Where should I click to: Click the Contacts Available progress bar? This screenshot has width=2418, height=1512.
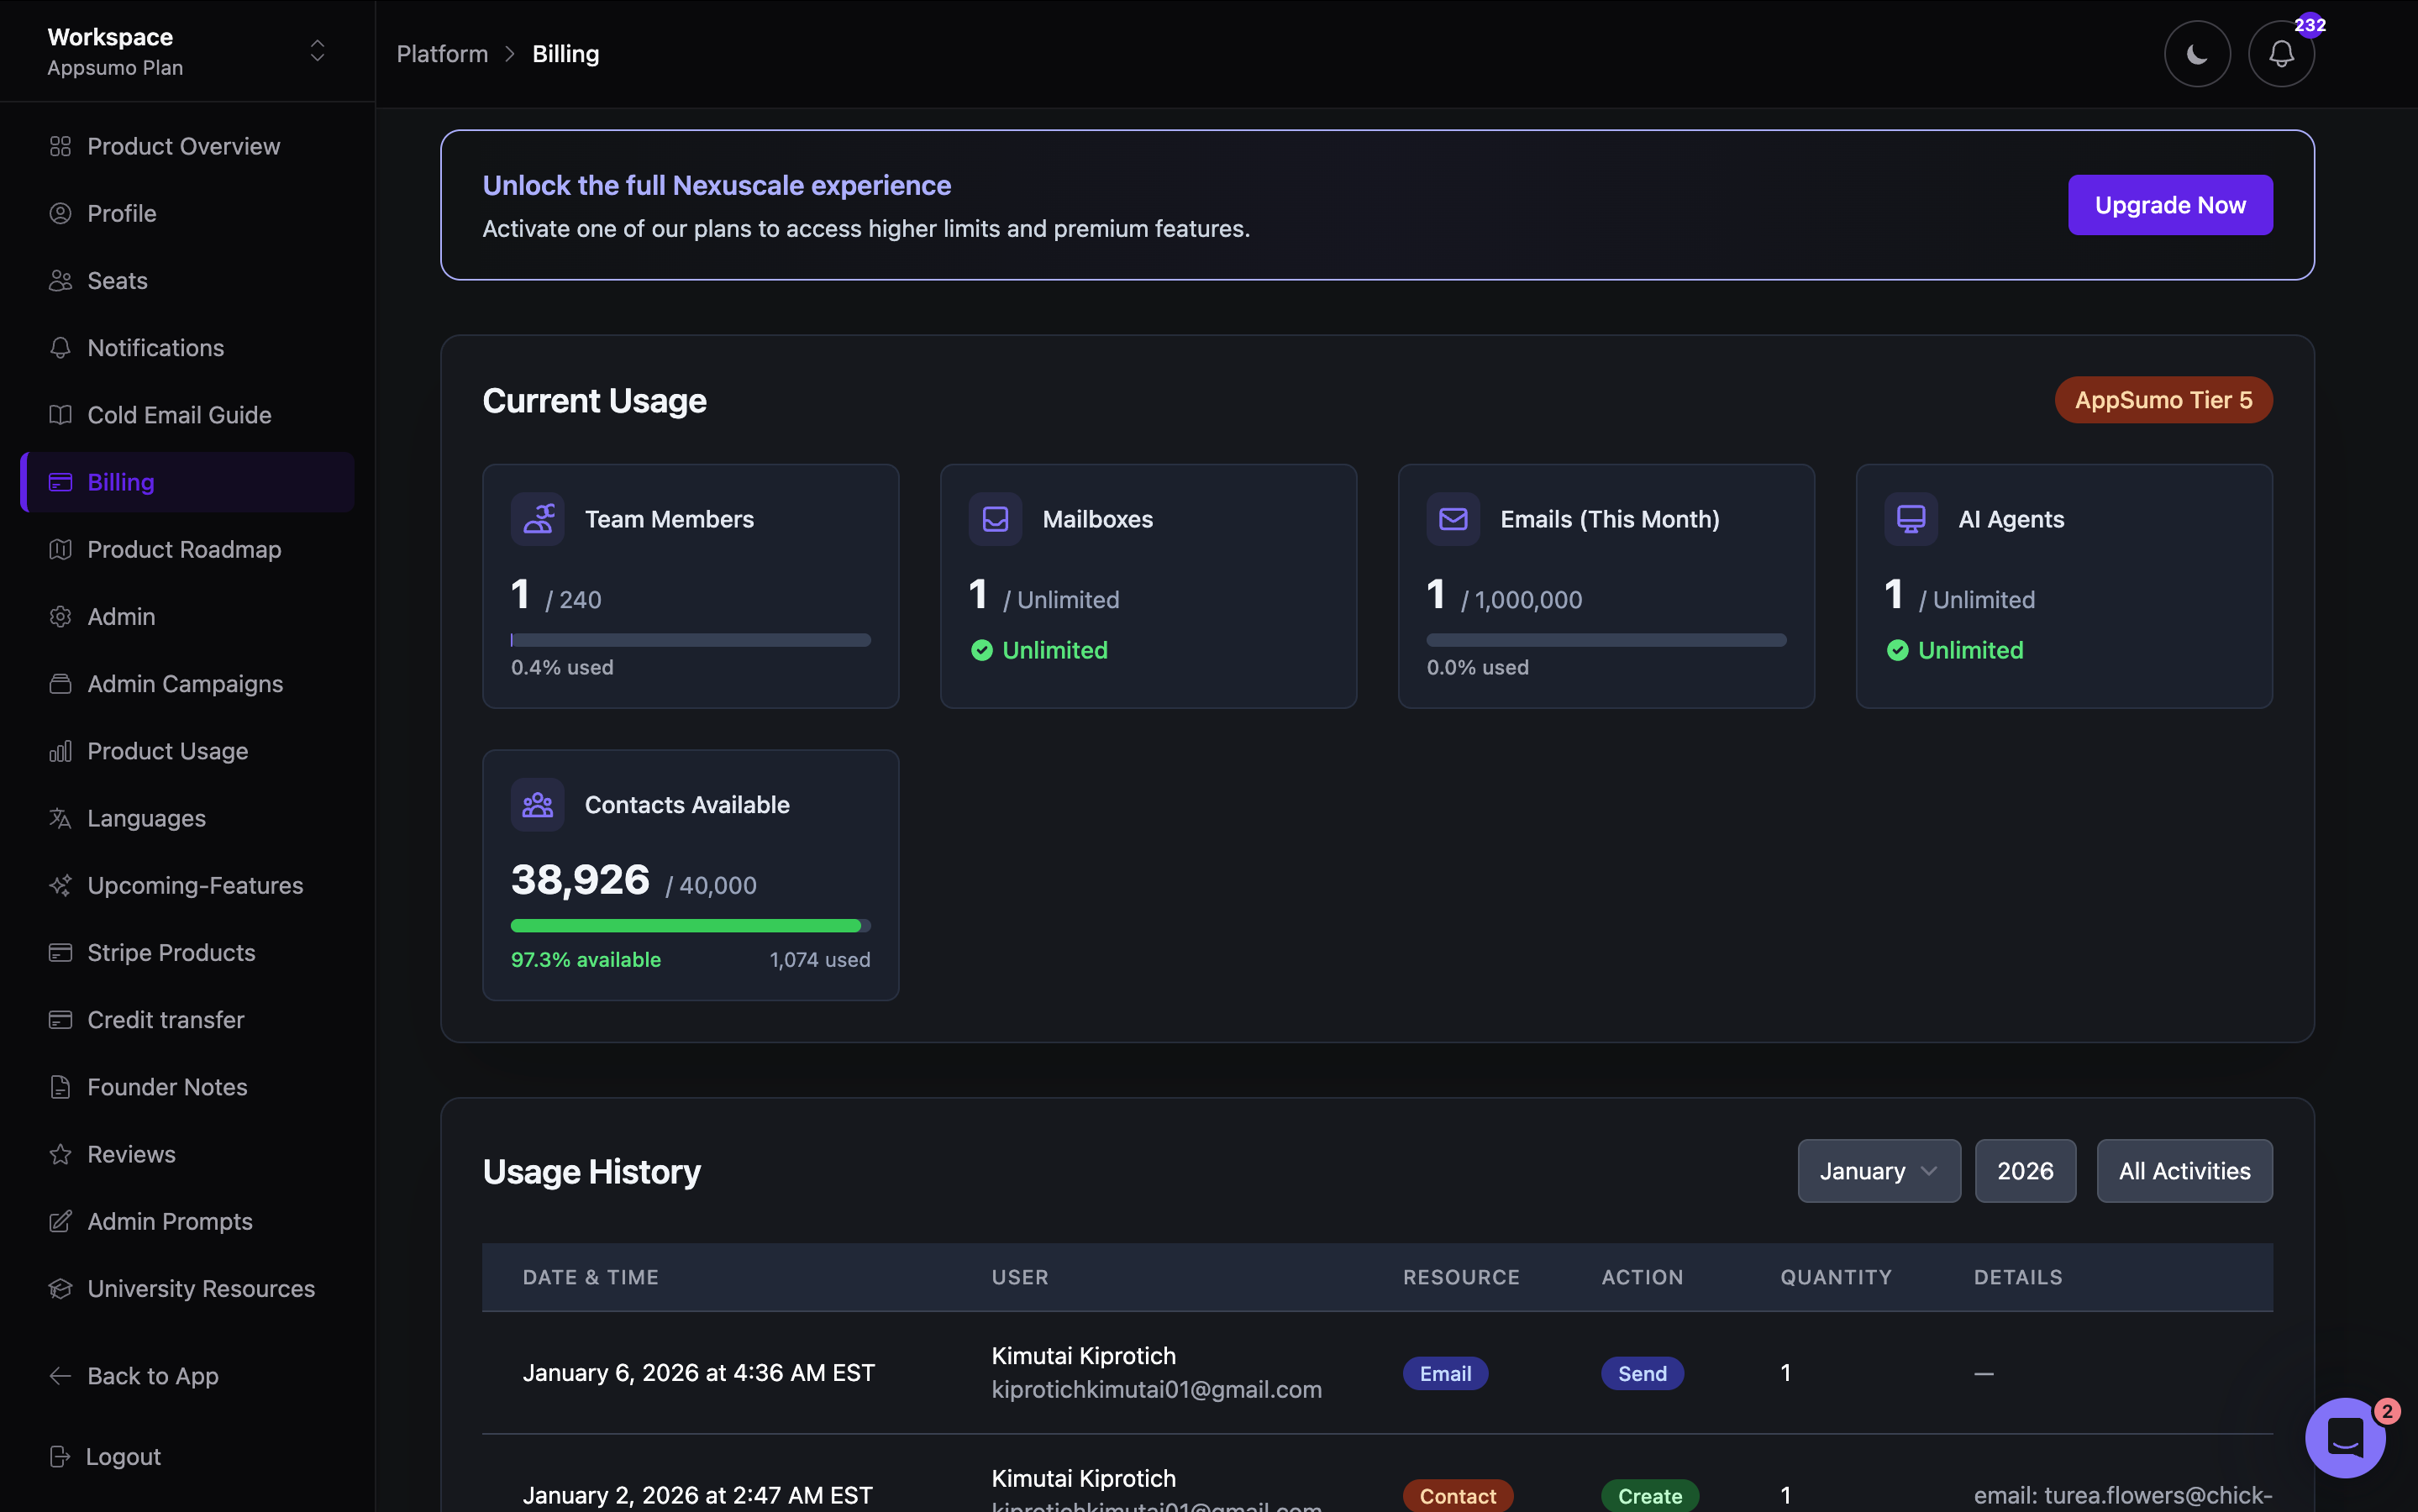pos(689,925)
